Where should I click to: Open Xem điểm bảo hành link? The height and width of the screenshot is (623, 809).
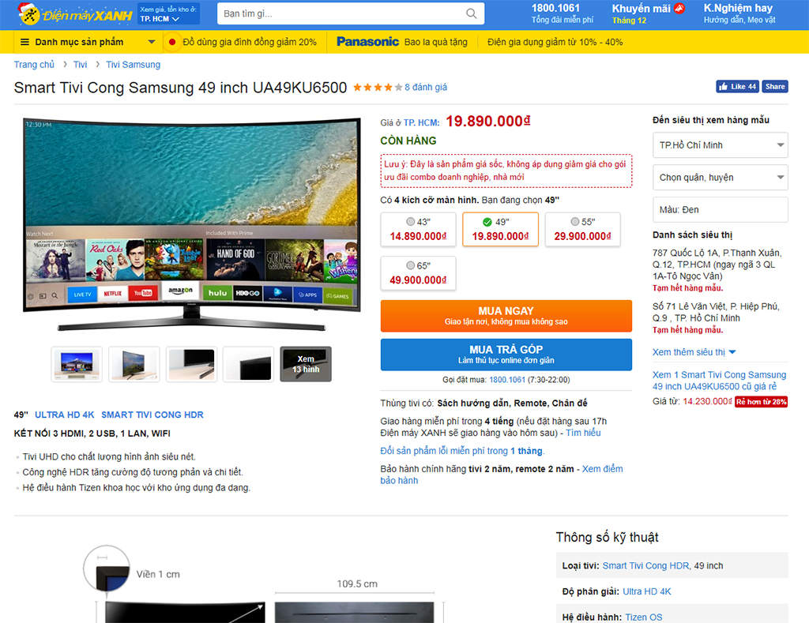[x=502, y=475]
